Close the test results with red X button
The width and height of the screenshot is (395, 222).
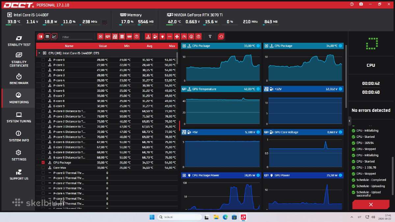371,205
